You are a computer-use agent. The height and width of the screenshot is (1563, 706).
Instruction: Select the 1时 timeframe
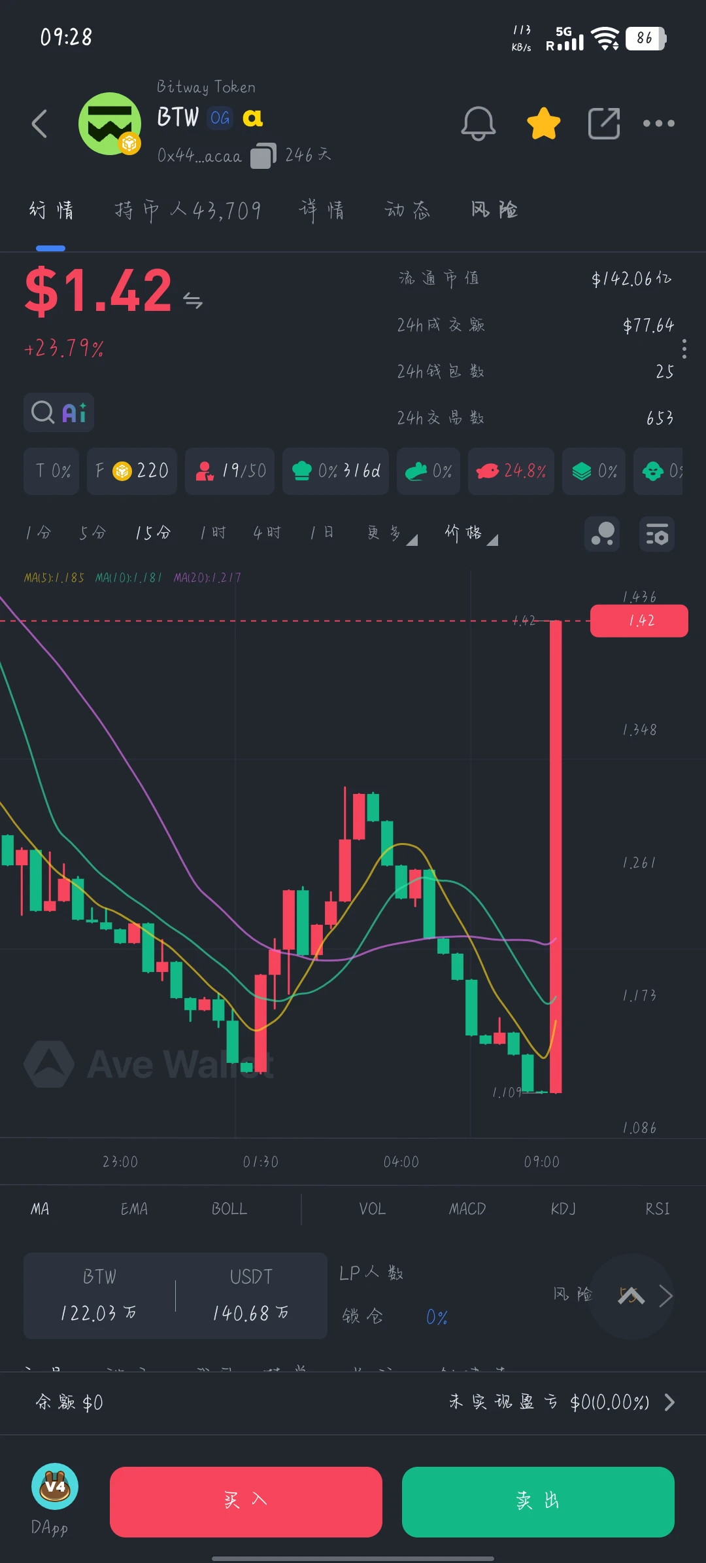coord(213,533)
